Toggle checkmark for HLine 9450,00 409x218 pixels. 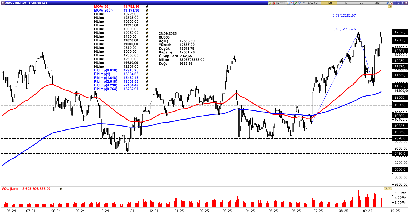click(147, 37)
